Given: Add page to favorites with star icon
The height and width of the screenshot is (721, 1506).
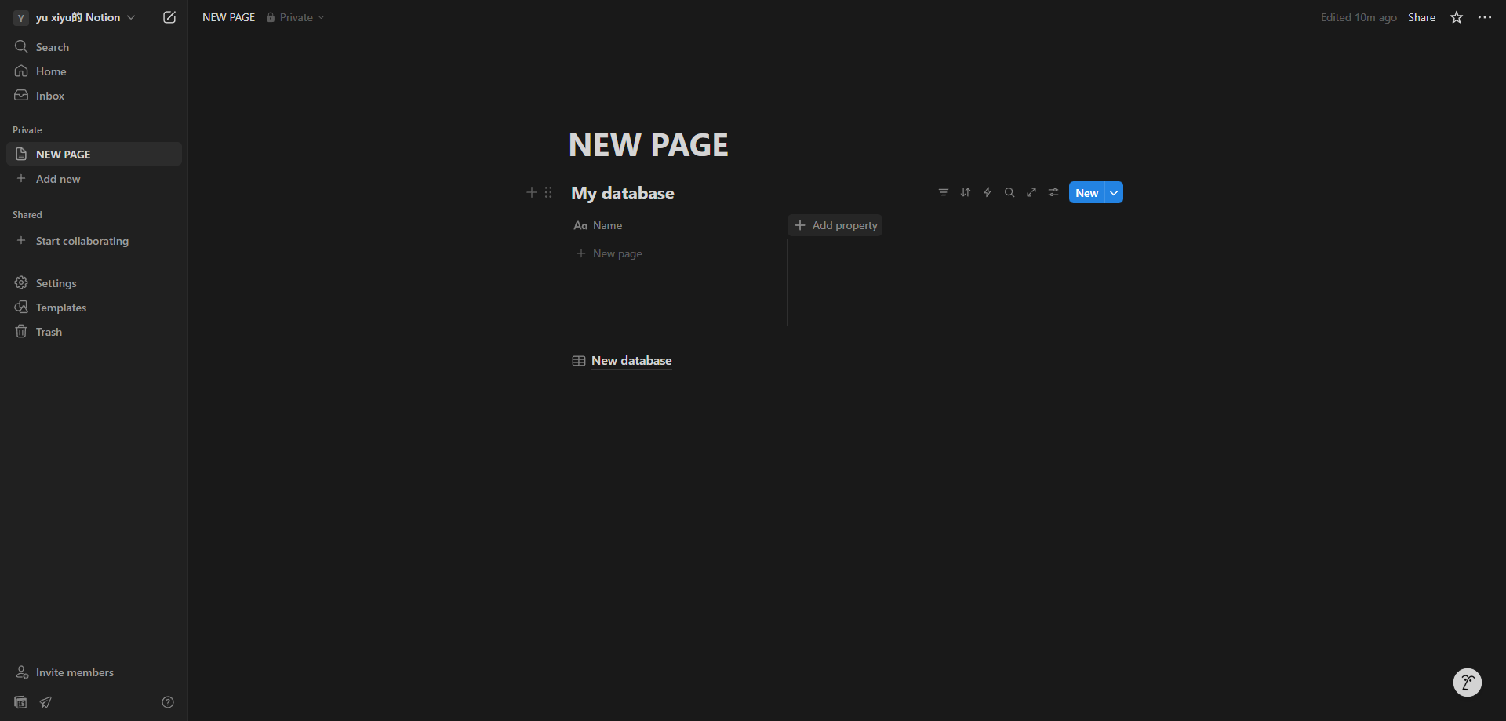Looking at the screenshot, I should click(x=1457, y=17).
